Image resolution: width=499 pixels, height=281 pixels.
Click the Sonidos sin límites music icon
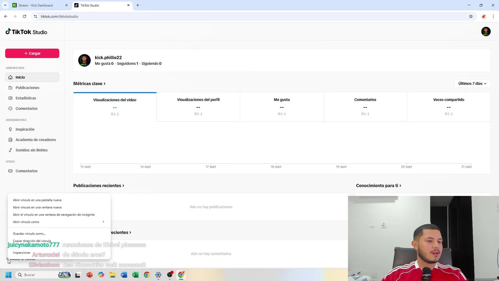(11, 150)
